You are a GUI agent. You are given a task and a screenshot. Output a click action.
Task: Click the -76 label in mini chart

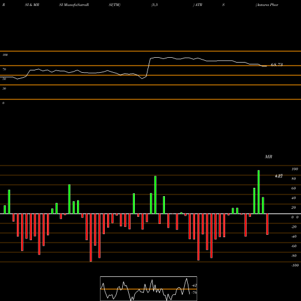[194, 293]
